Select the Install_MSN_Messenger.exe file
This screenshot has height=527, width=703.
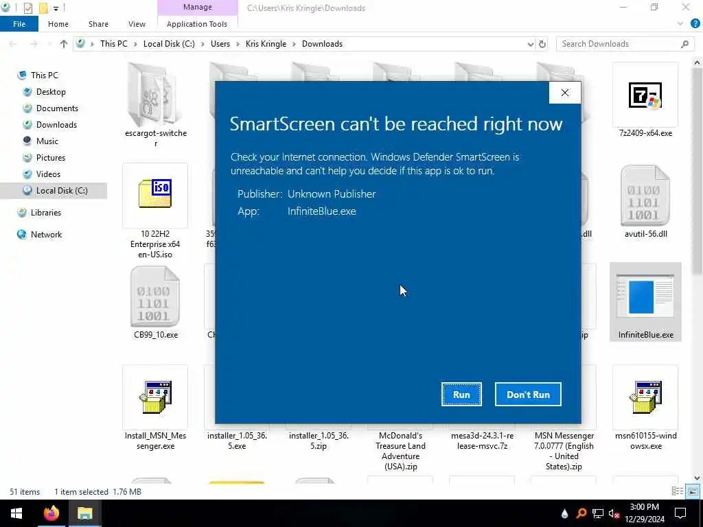pyautogui.click(x=155, y=408)
